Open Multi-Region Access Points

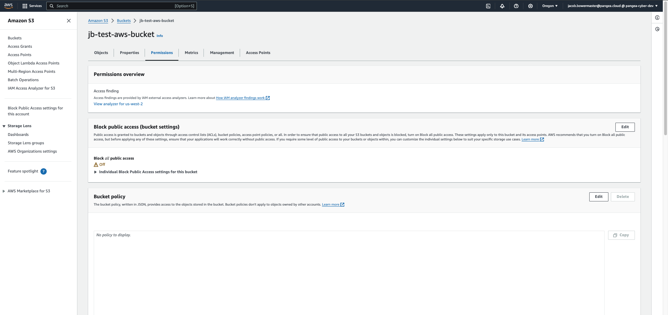click(31, 72)
